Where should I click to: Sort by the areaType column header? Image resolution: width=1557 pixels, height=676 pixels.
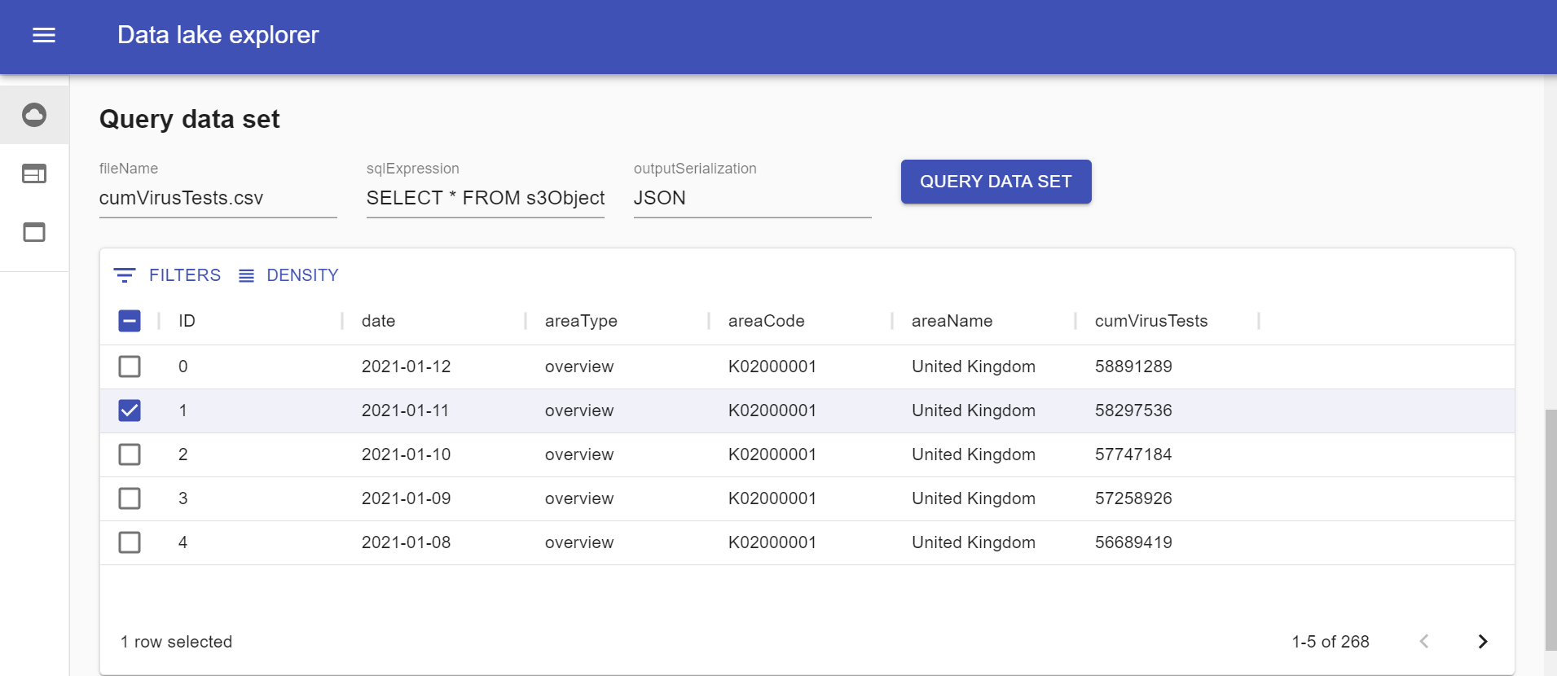581,321
